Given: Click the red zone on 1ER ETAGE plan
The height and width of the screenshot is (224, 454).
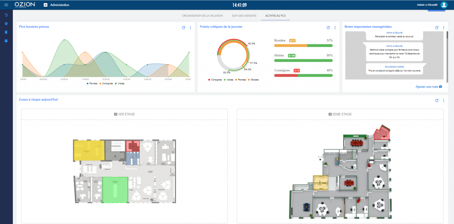Looking at the screenshot, I should pos(133,146).
